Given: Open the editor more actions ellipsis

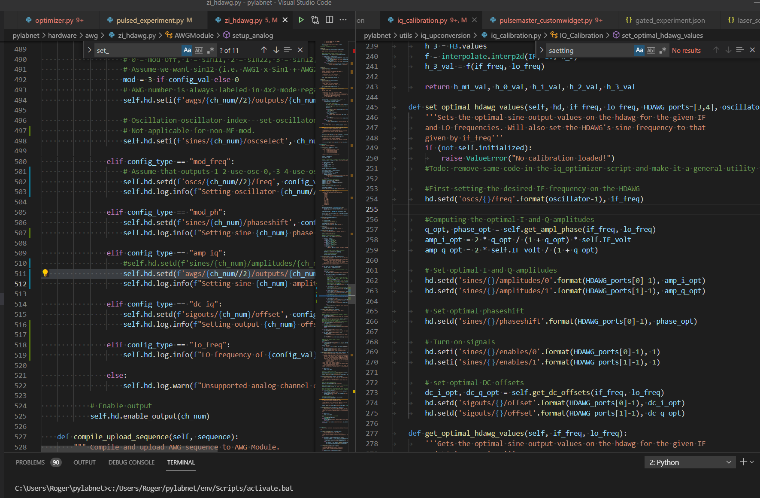Looking at the screenshot, I should (343, 20).
